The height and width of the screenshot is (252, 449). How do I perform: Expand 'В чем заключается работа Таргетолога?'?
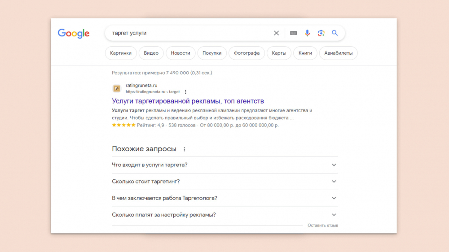225,198
